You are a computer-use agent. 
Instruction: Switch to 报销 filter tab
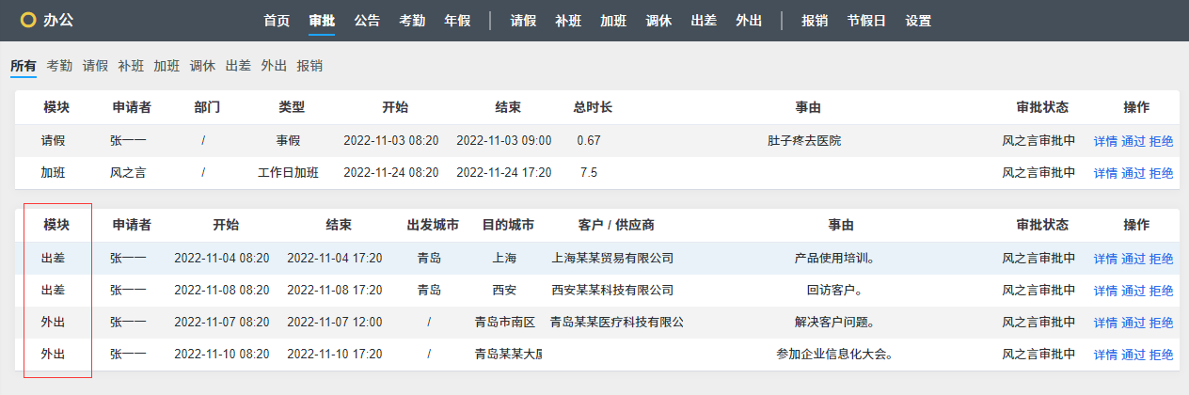(x=309, y=66)
